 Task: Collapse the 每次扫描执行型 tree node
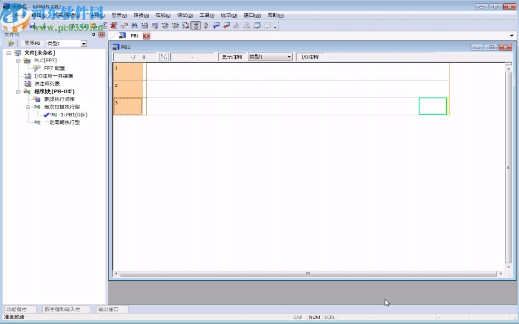tap(28, 107)
